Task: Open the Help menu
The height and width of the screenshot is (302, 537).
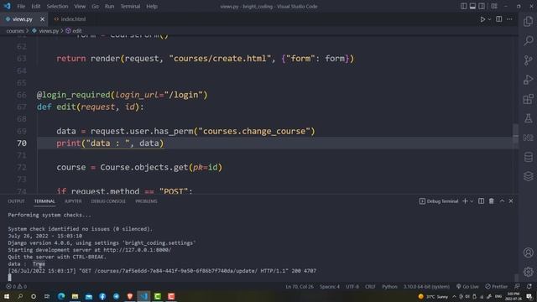Action: 152,6
